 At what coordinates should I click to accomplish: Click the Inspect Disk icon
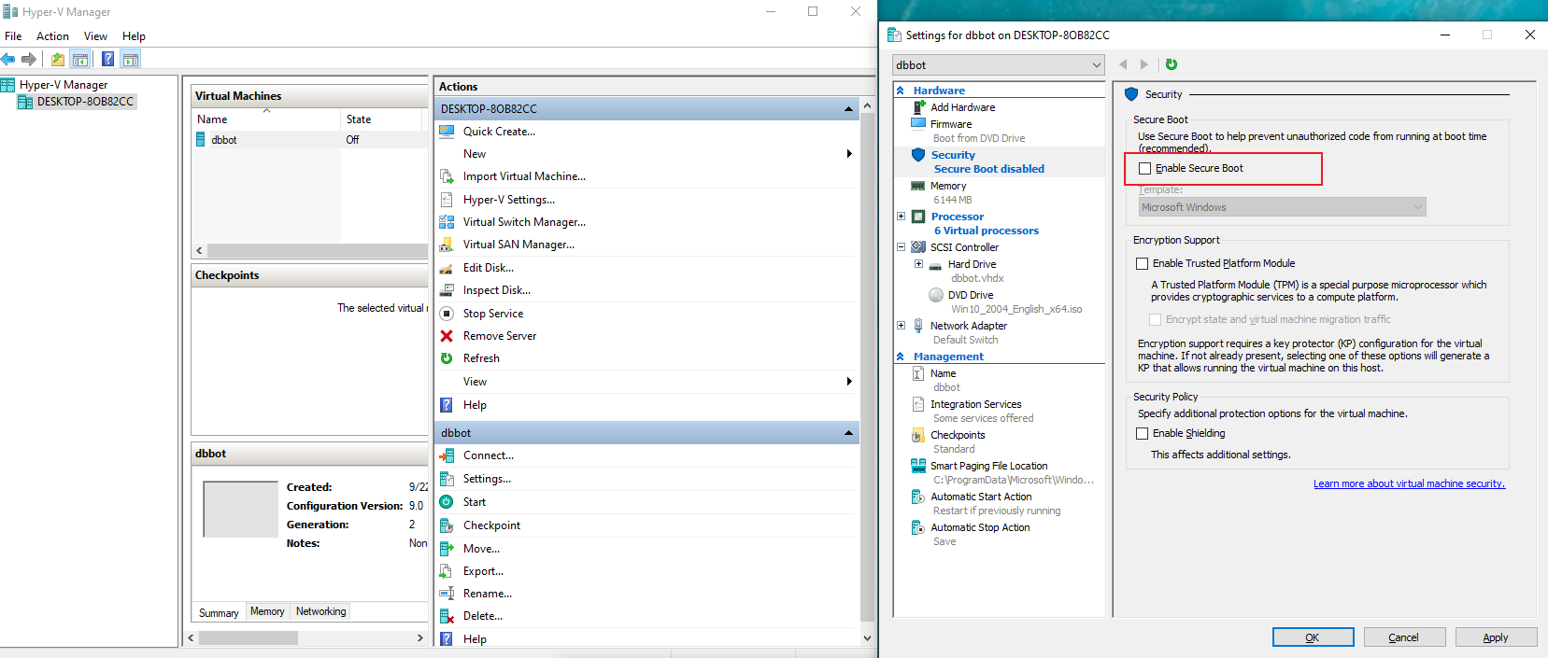pyautogui.click(x=447, y=290)
